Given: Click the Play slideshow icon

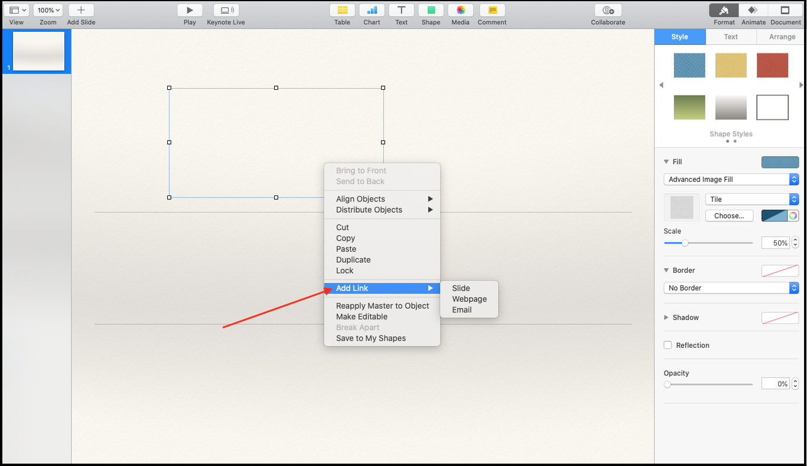Looking at the screenshot, I should coord(190,11).
